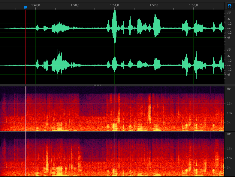This screenshot has width=235, height=177.
Task: Click the top channel dB scale label
Action: [x=229, y=13]
